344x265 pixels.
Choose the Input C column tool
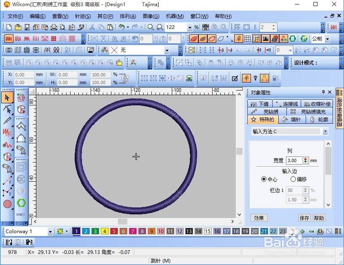point(7,169)
